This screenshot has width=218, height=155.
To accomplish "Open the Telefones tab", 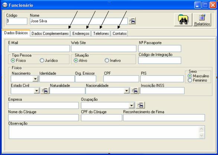I will click(101, 33).
